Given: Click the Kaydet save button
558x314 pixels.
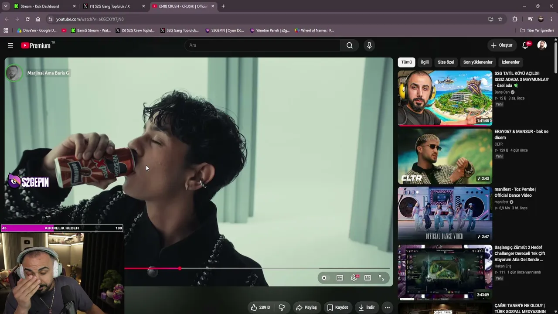Looking at the screenshot, I should [337, 307].
